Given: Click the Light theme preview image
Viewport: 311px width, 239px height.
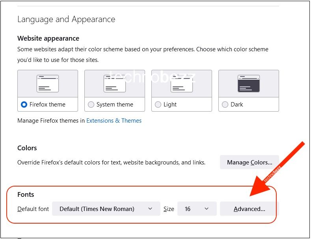Looking at the screenshot, I should click(x=182, y=84).
